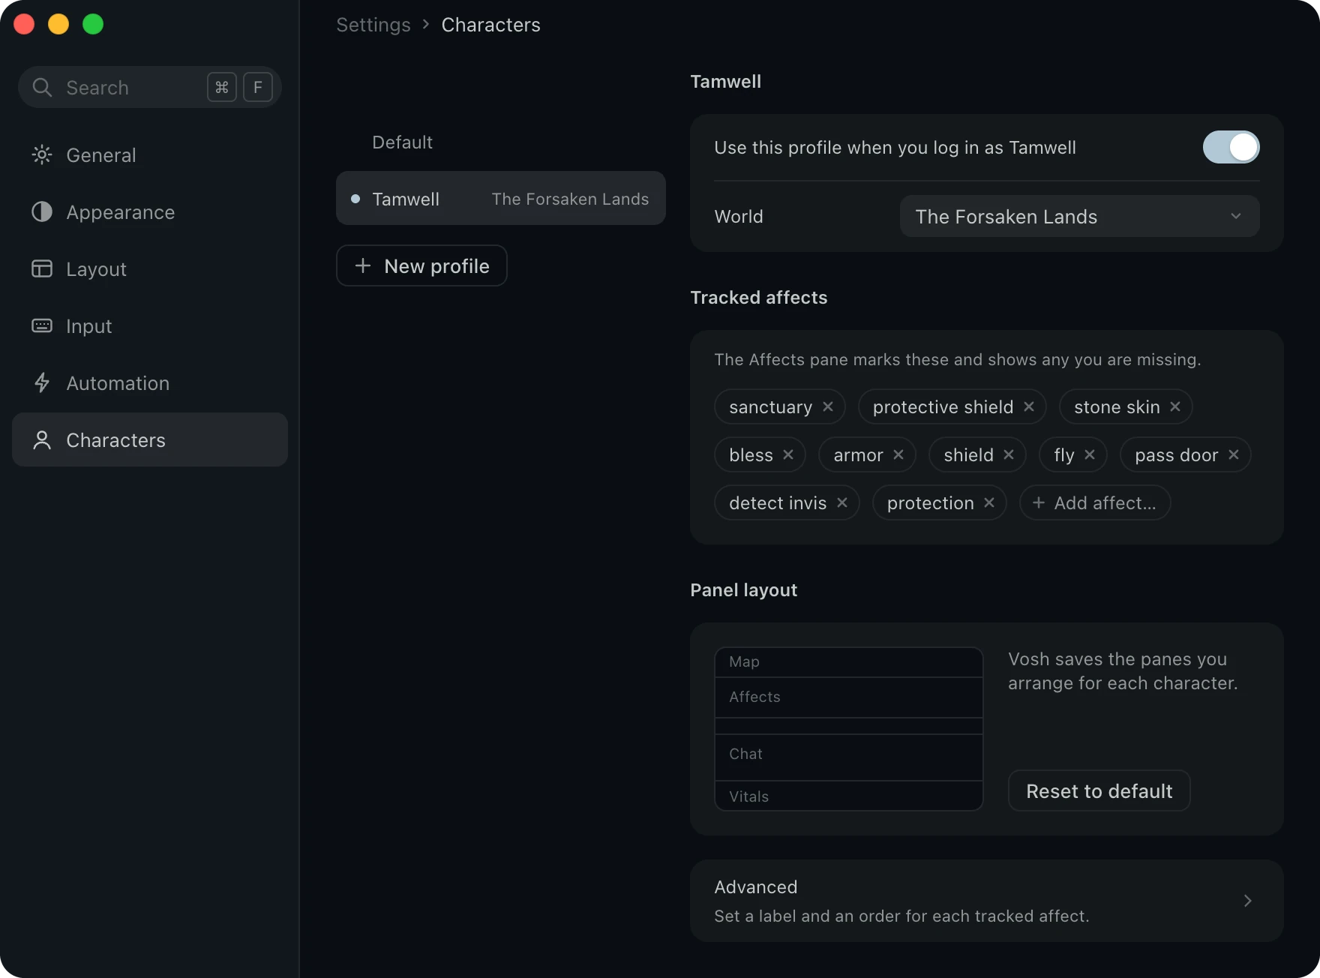Click the Affects pane in layout preview
Viewport: 1320px width, 978px height.
(x=849, y=697)
